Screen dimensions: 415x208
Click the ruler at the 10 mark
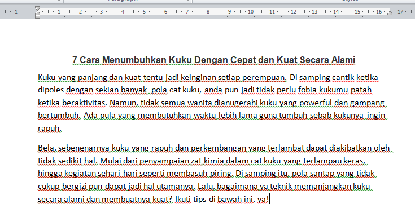tap(251, 12)
